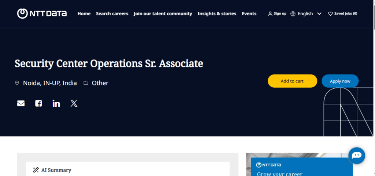The height and width of the screenshot is (176, 375).
Task: Open Insights & stories menu
Action: [217, 14]
